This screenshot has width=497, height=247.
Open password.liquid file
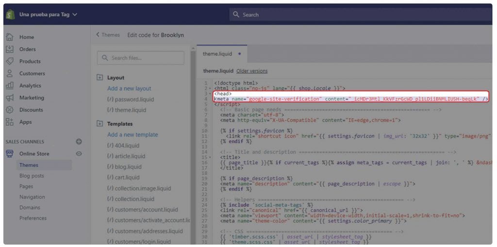[x=131, y=99]
